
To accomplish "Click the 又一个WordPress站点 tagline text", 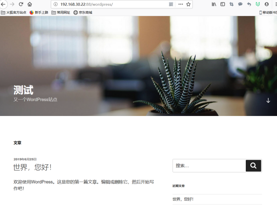I will pyautogui.click(x=35, y=100).
